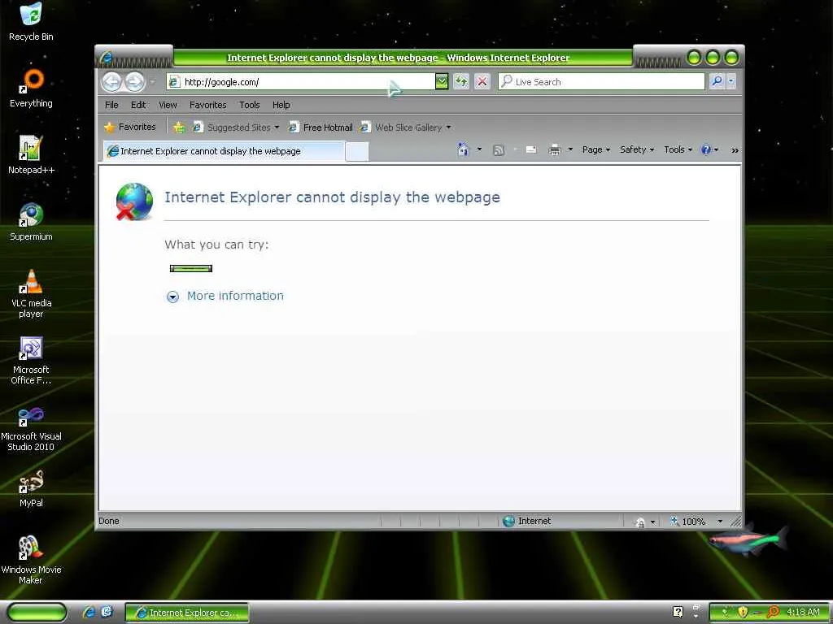Viewport: 833px width, 624px height.
Task: Click the Internet Explorer taskbar button
Action: click(x=186, y=613)
